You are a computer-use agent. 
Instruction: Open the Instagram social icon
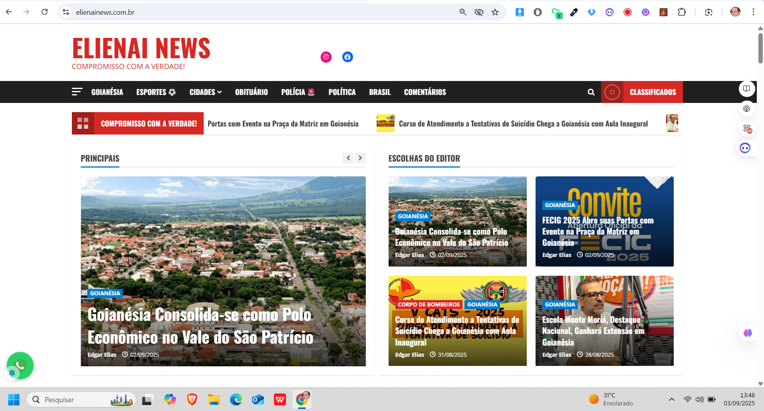point(326,57)
